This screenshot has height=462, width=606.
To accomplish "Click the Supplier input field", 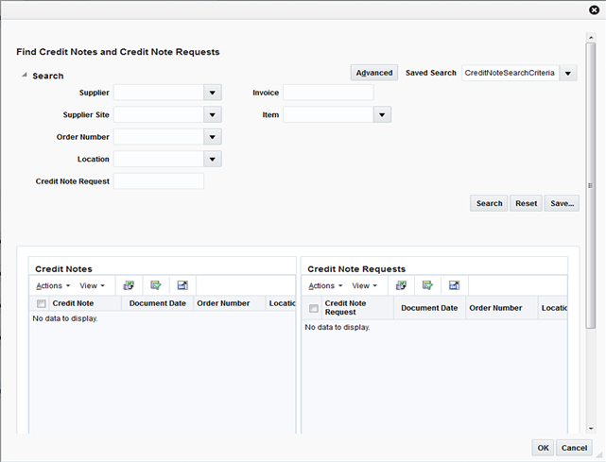I will [159, 93].
